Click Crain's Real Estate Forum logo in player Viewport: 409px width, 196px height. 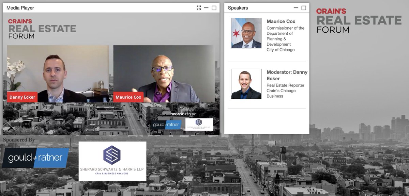pos(42,29)
